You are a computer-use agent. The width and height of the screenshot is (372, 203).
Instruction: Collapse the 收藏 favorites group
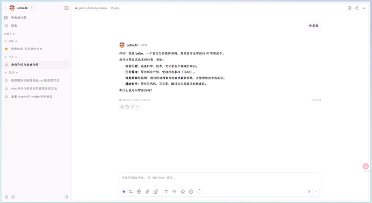[11, 42]
